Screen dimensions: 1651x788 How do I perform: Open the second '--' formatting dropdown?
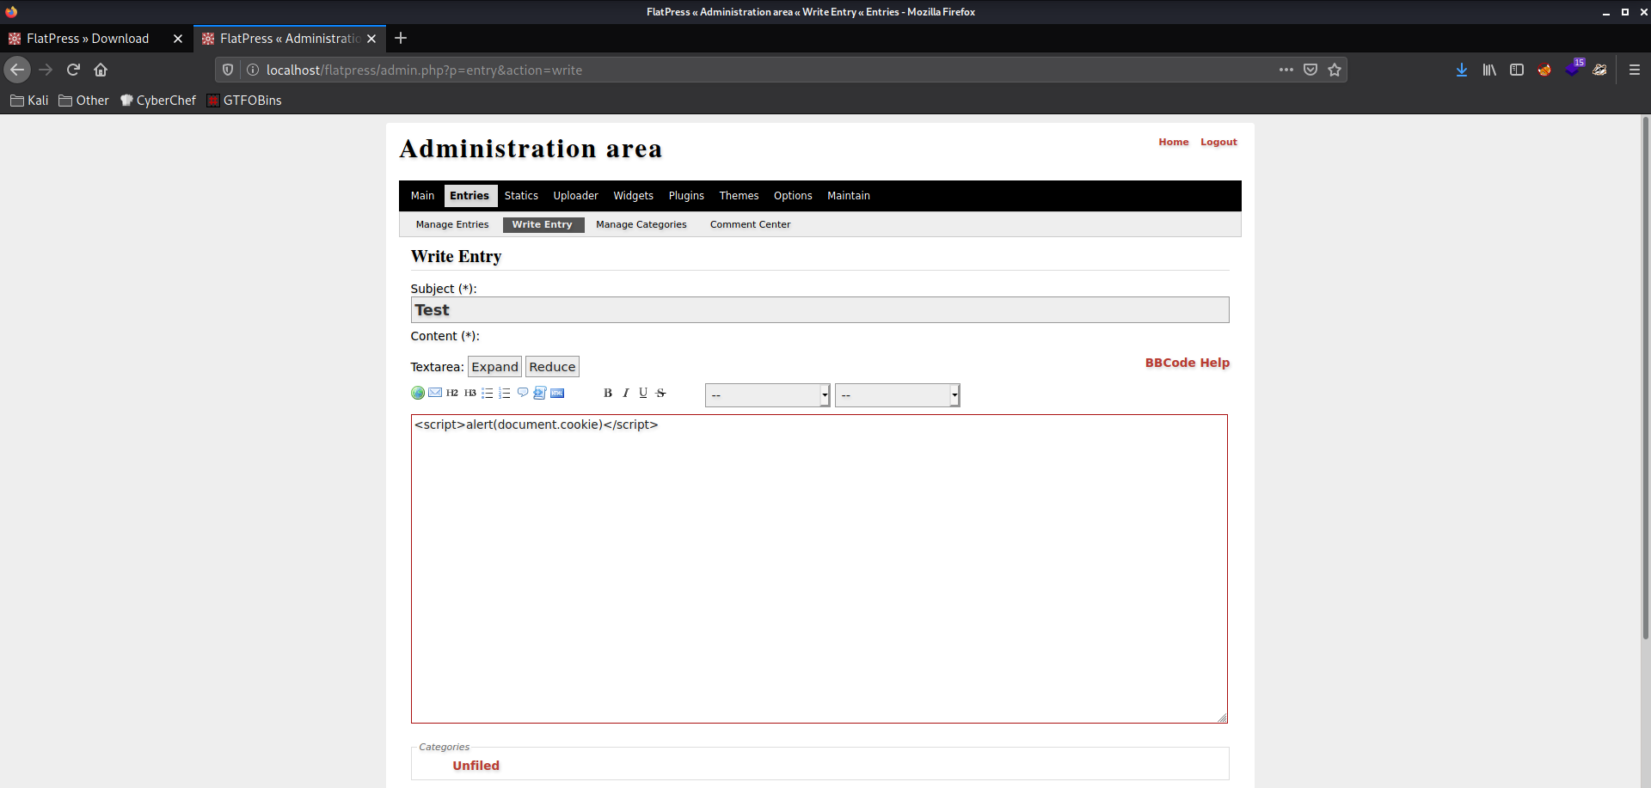(897, 394)
